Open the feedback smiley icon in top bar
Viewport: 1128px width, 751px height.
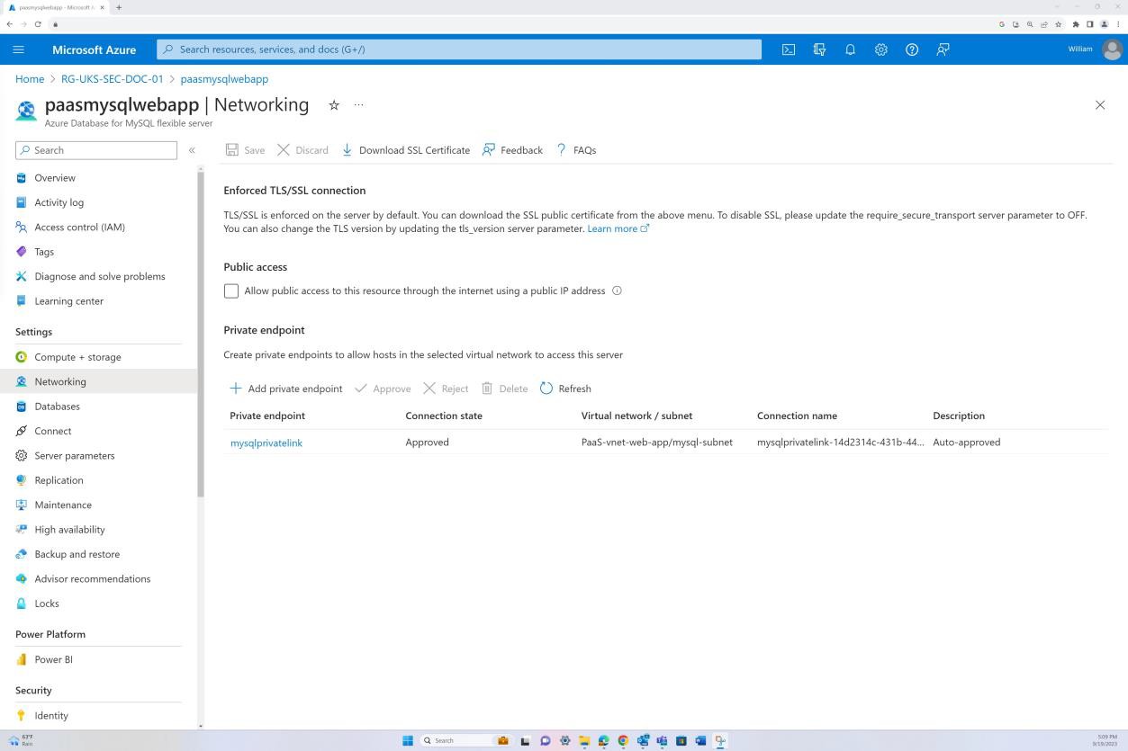[943, 49]
